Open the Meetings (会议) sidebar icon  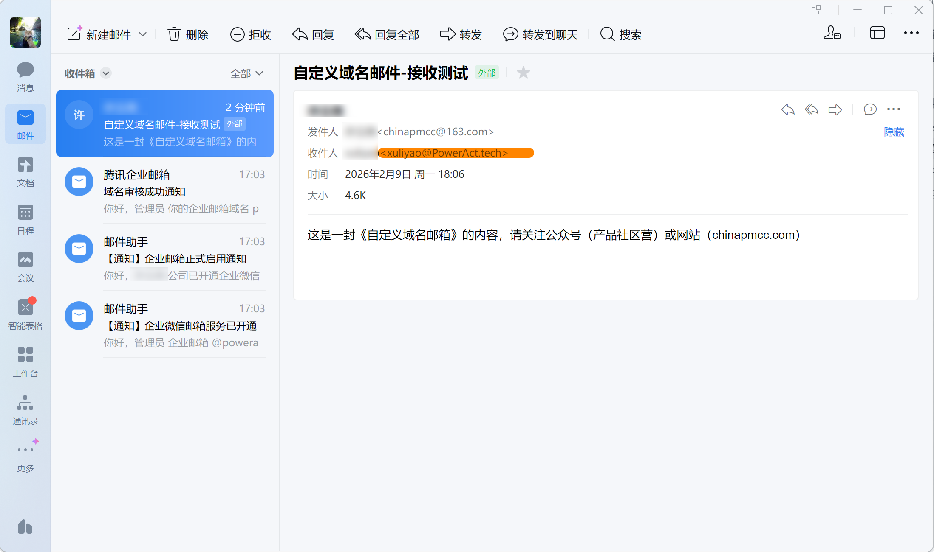pos(25,266)
